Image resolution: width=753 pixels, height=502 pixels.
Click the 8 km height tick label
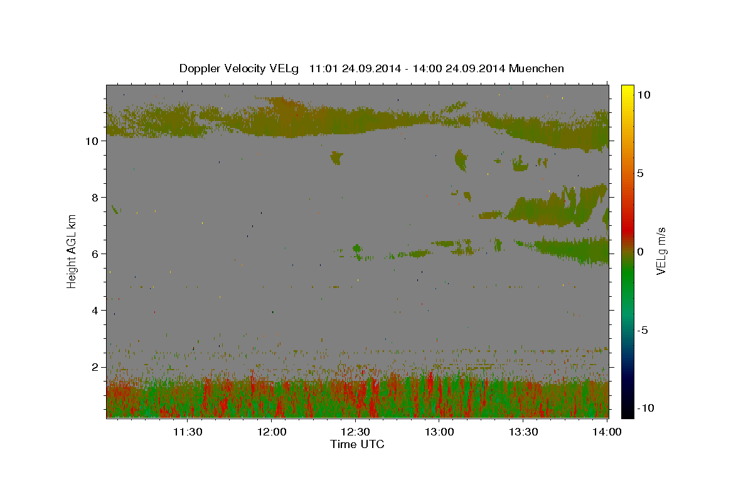click(95, 197)
